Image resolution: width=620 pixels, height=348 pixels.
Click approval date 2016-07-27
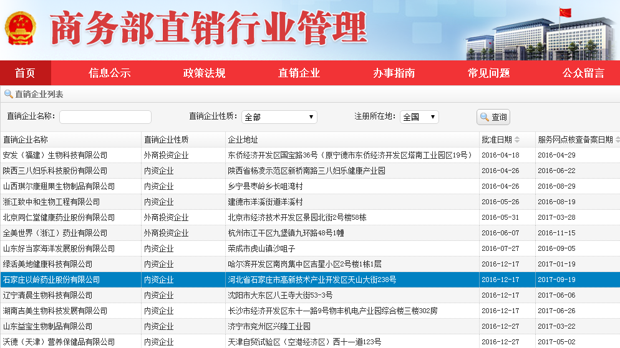pyautogui.click(x=500, y=248)
